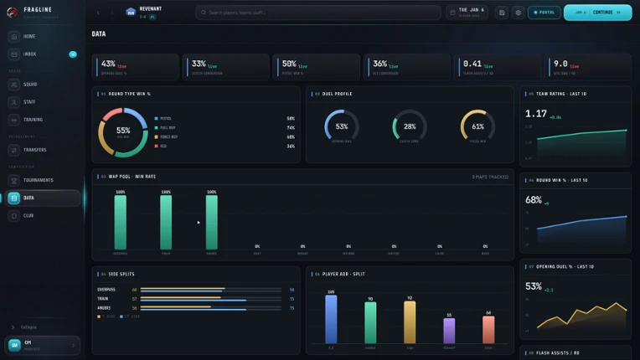Click the 55 ADR purple player bar

(x=449, y=331)
